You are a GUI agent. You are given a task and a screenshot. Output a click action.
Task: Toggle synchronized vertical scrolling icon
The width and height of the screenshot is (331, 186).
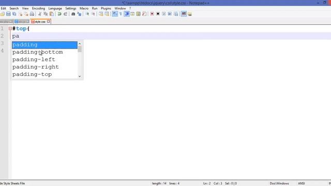pos(101,14)
